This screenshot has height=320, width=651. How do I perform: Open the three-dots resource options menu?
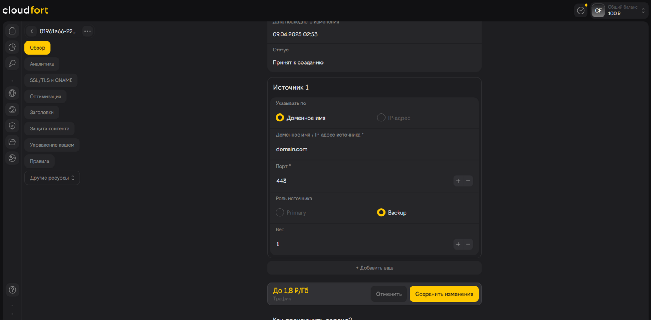(x=88, y=31)
